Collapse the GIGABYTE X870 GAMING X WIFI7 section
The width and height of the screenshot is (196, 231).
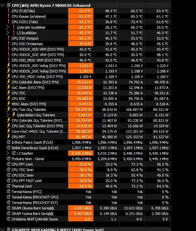coord(3,229)
